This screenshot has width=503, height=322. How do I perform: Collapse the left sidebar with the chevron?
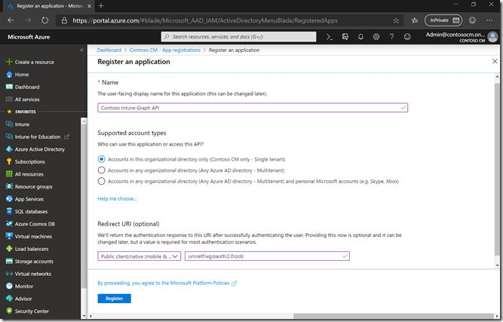pyautogui.click(x=82, y=50)
